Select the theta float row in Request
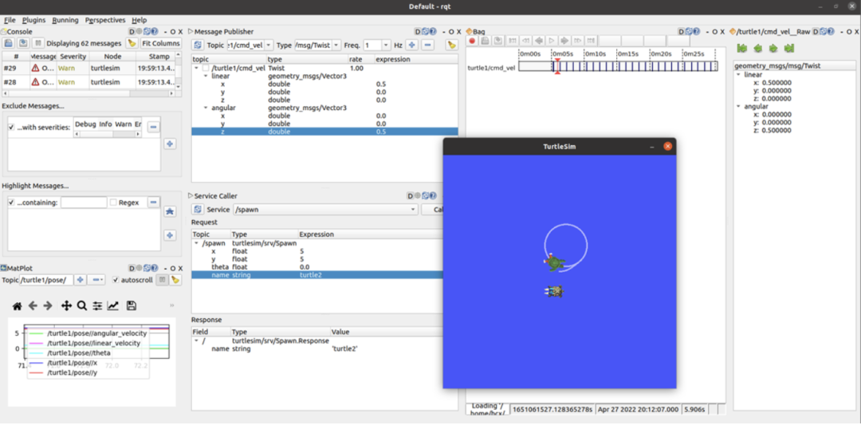 point(316,266)
